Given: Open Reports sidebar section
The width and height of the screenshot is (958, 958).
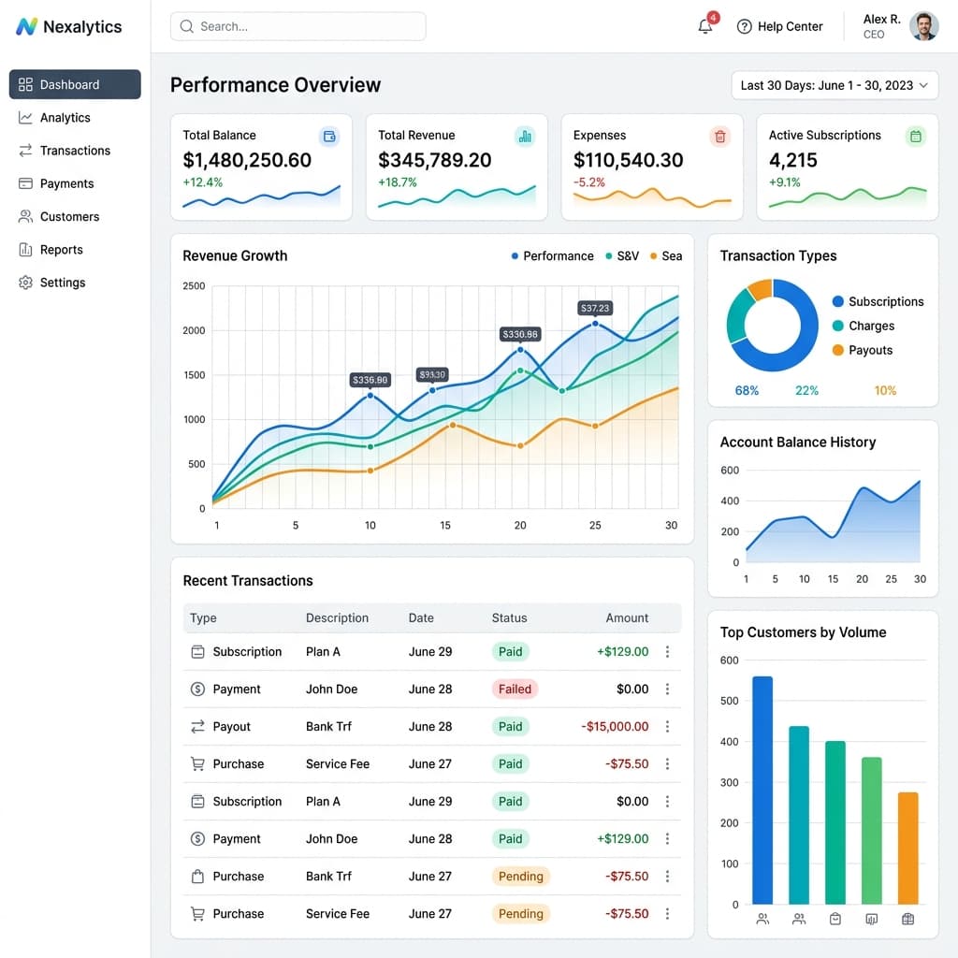Looking at the screenshot, I should coord(75,249).
